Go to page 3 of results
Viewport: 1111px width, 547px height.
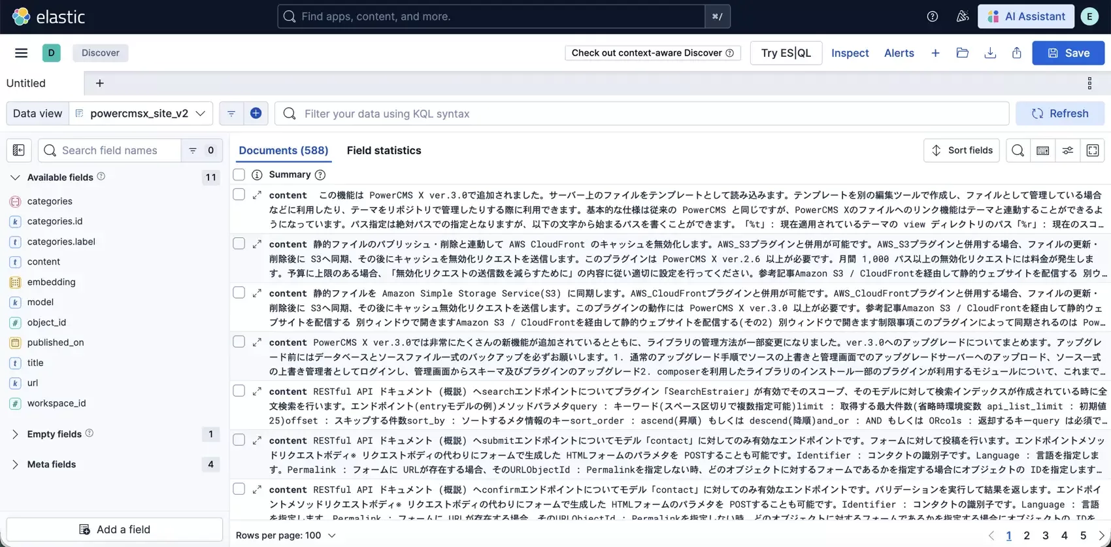[x=1045, y=535]
